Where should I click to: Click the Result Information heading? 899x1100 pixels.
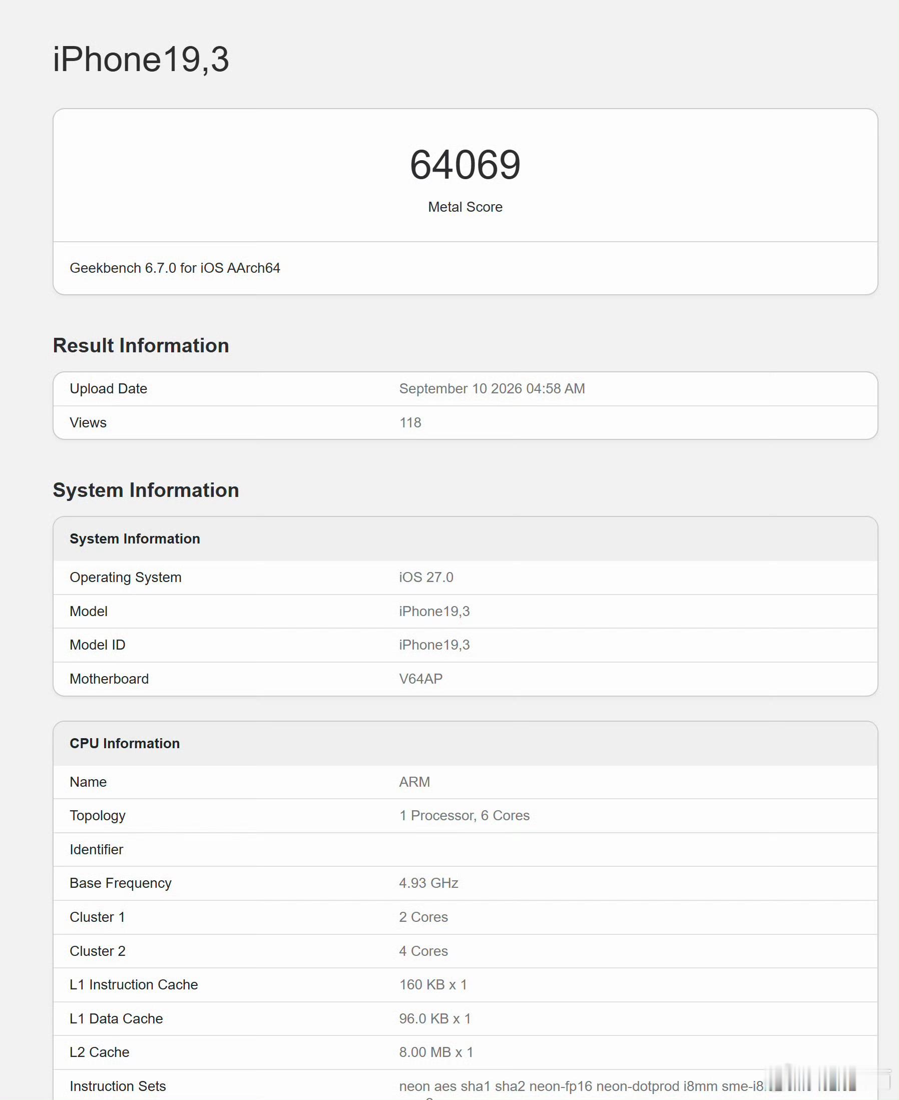tap(141, 345)
